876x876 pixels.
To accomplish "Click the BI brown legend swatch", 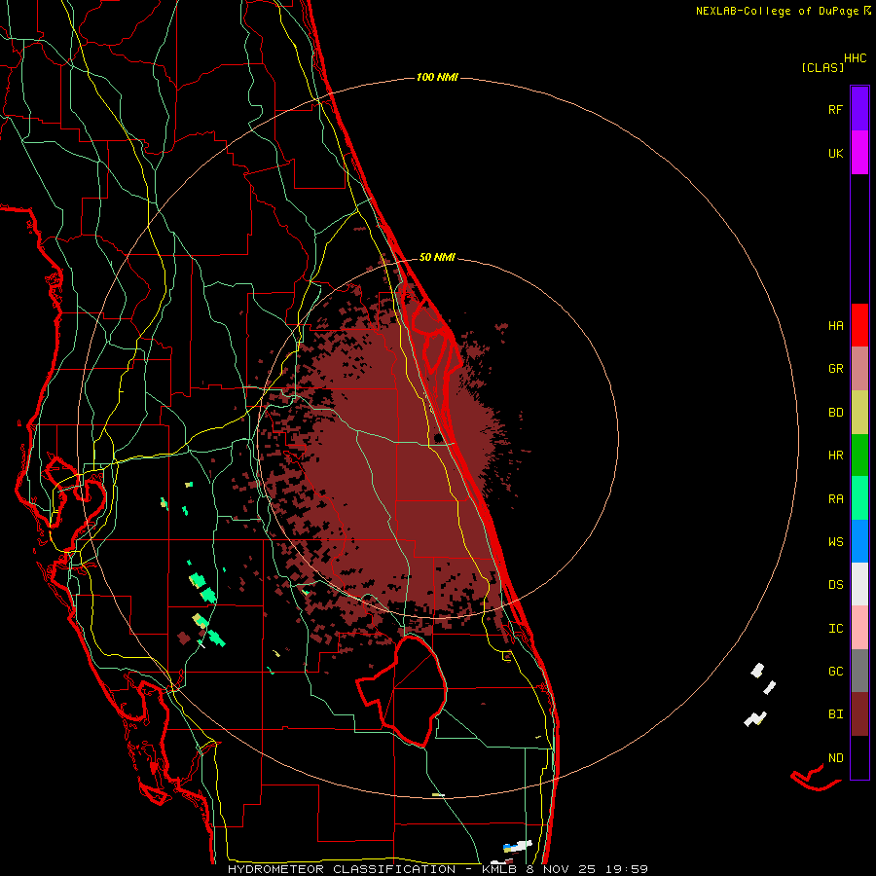I will [x=859, y=714].
